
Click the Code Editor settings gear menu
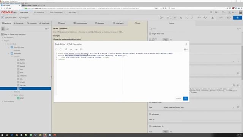[186, 49]
